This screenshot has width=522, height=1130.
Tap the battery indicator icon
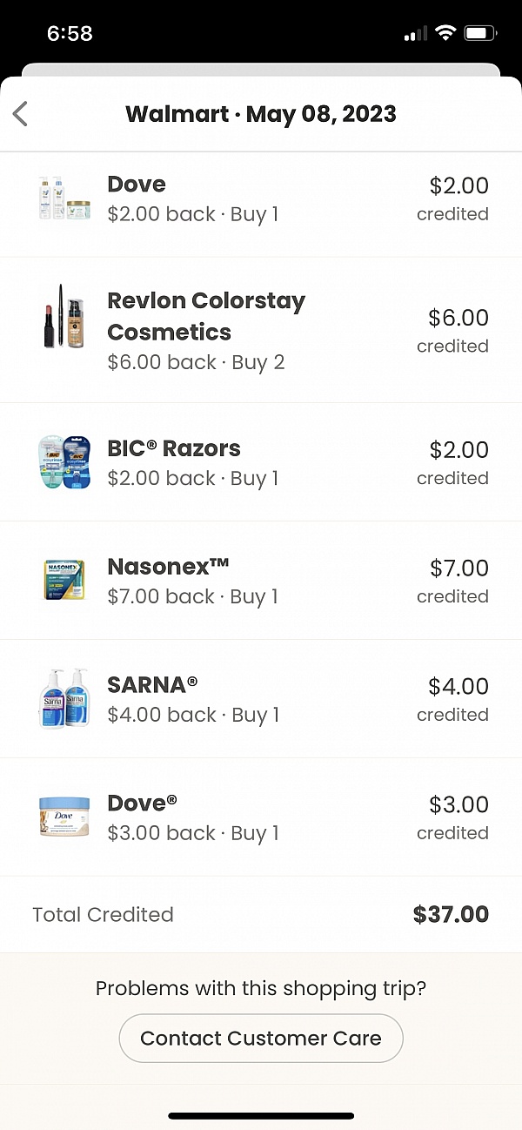(480, 33)
